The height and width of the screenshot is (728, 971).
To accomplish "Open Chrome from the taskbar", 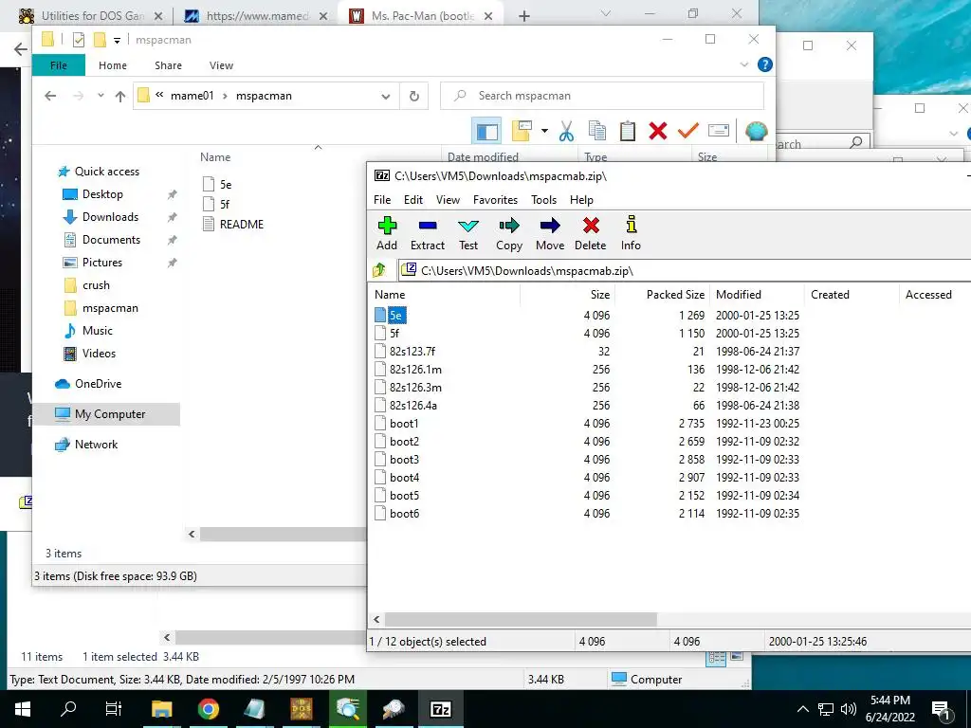I will pyautogui.click(x=208, y=709).
